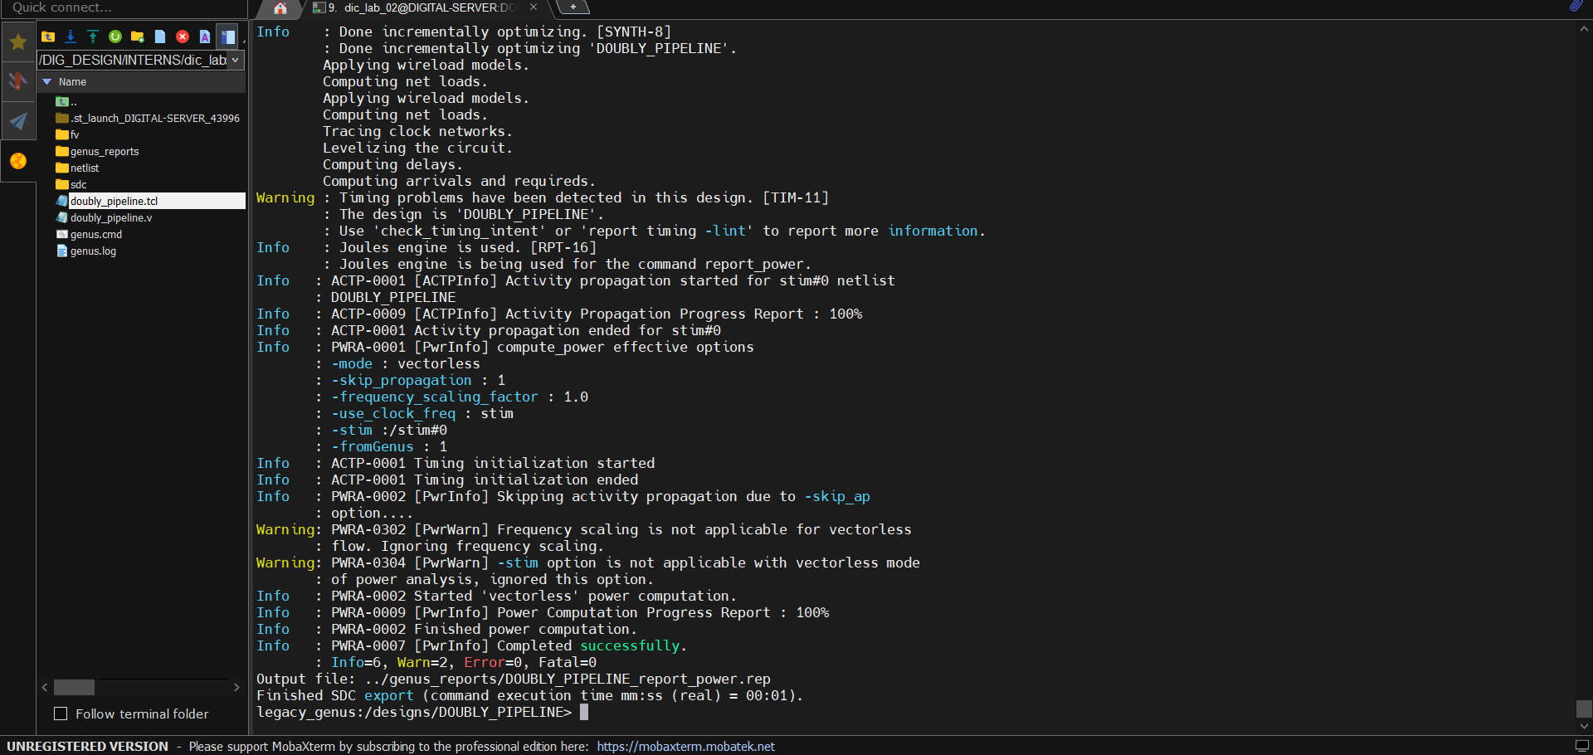Open the mobaxterm.mobatek.net subscription link

686,746
